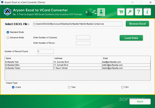Select the Softpedia Test name cell

point(29,62)
